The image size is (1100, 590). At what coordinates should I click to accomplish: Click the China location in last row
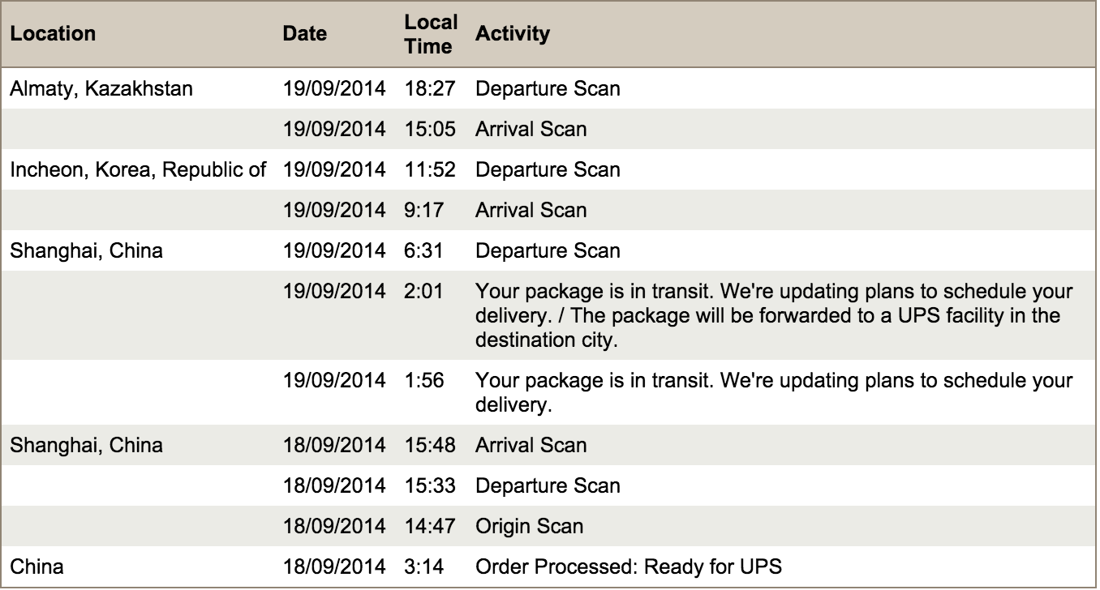click(37, 566)
